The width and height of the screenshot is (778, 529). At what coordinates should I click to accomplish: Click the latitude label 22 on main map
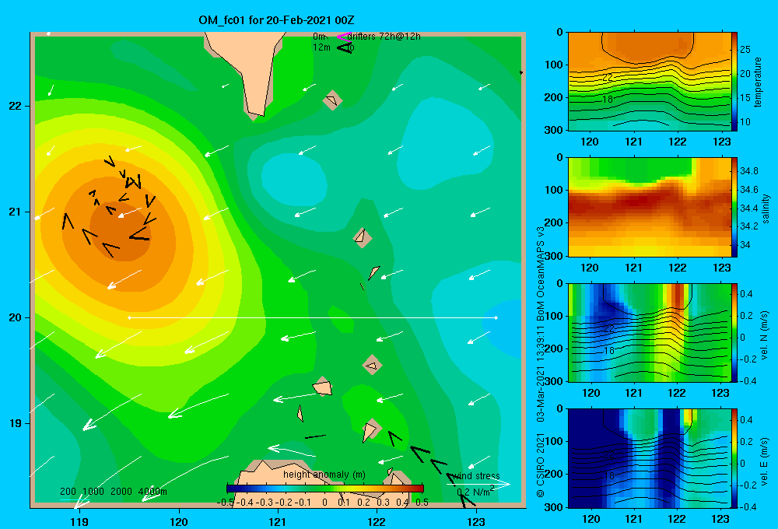point(15,106)
